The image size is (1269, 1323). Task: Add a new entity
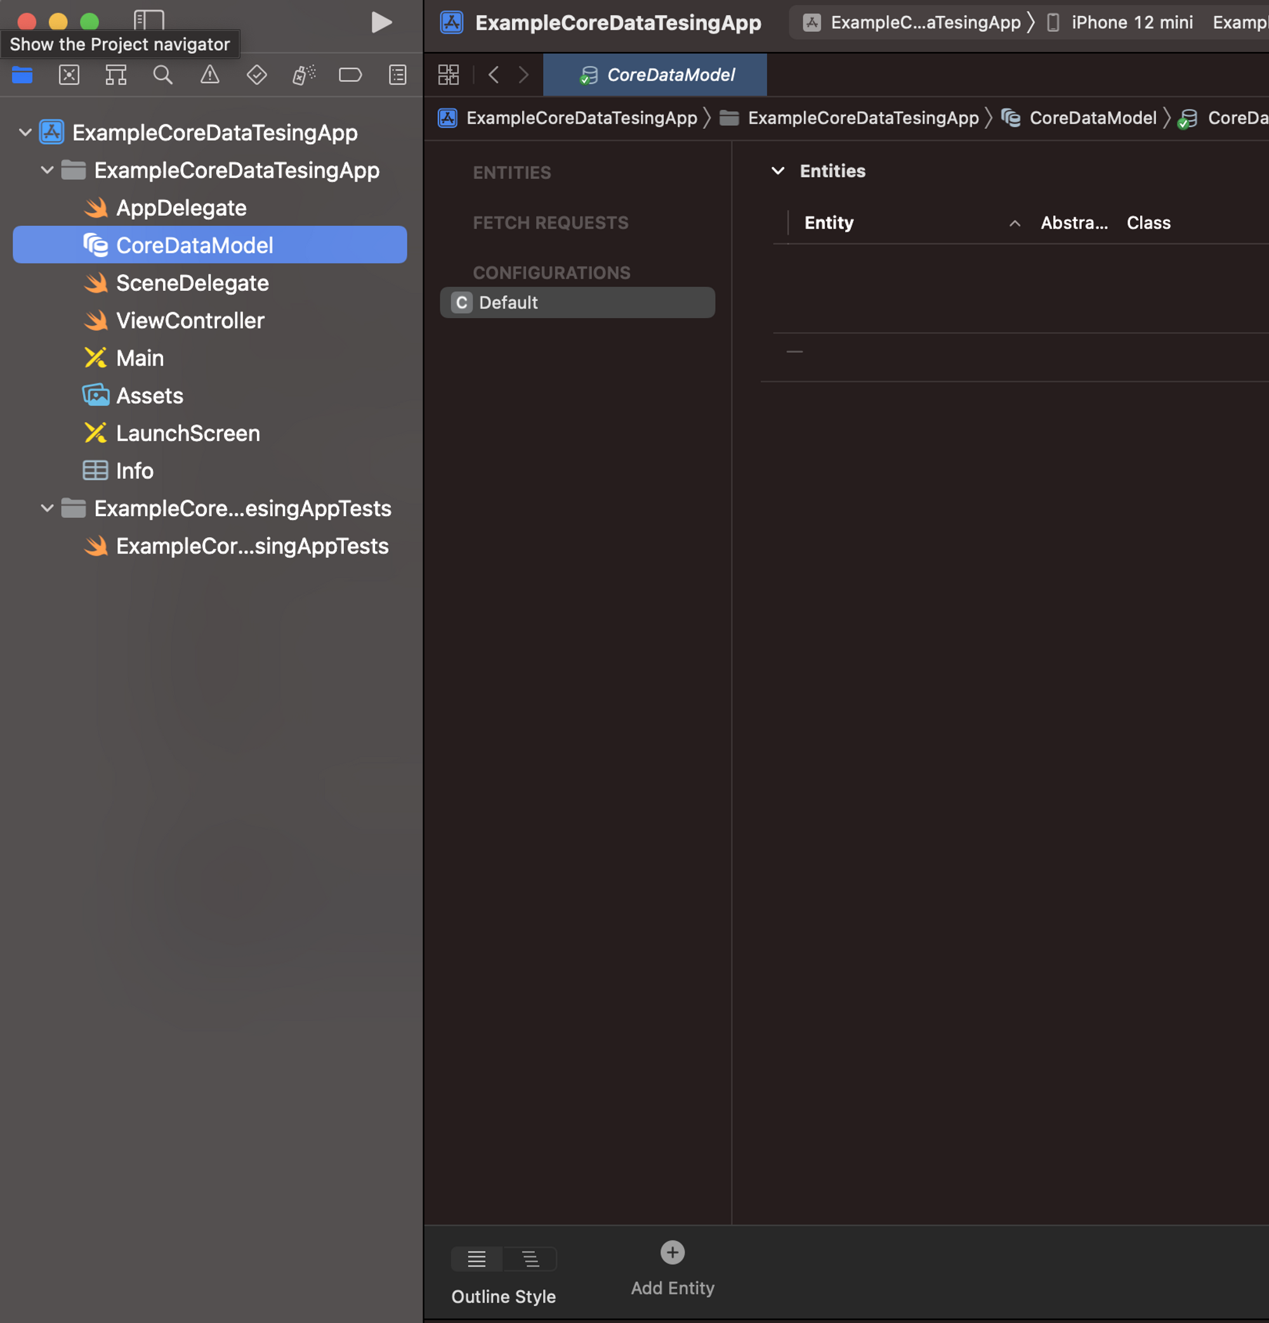pos(673,1268)
